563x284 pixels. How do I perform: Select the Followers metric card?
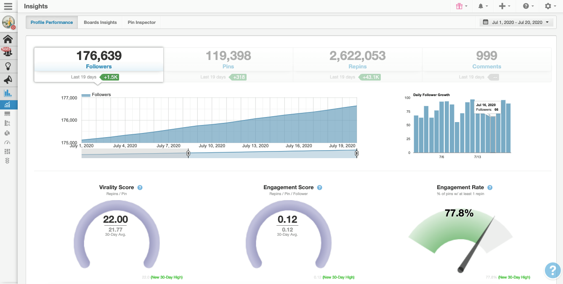tap(99, 65)
